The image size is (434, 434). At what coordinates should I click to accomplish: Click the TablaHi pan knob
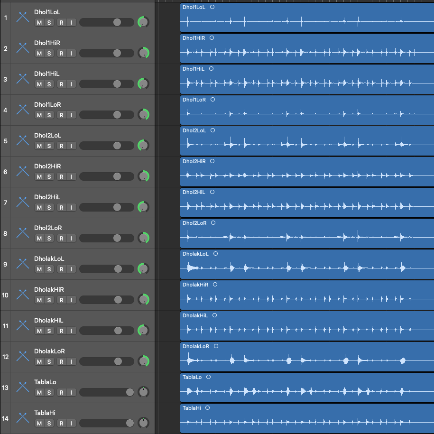143,423
